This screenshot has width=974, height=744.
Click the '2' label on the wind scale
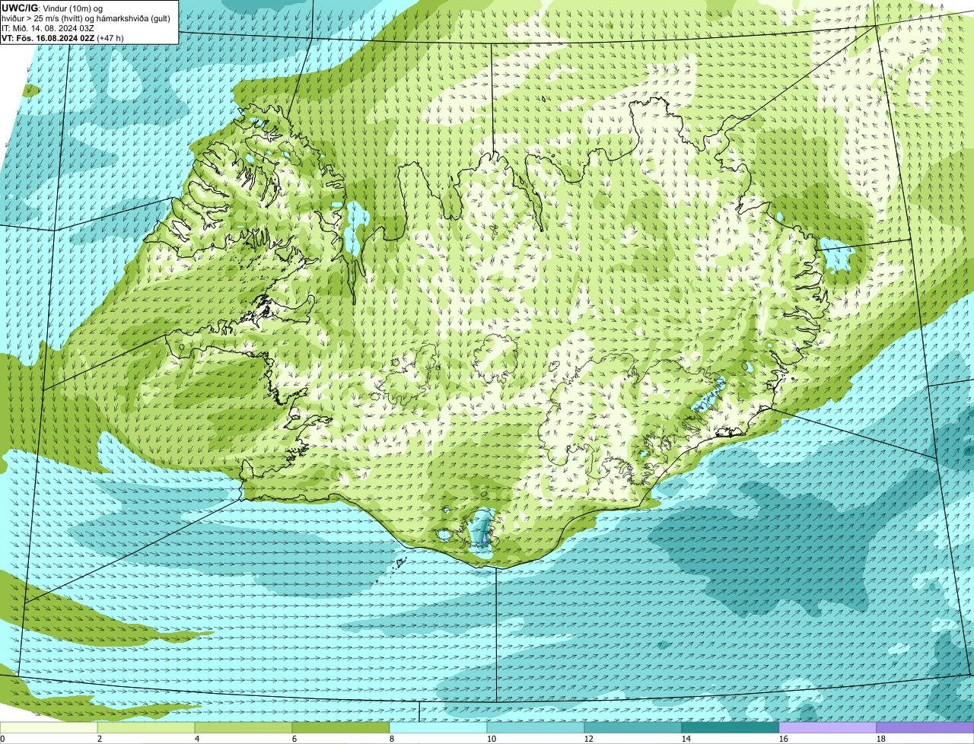100,739
